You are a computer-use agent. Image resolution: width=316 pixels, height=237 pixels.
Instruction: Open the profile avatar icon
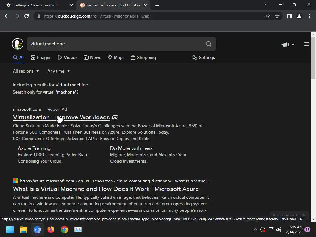(299, 16)
